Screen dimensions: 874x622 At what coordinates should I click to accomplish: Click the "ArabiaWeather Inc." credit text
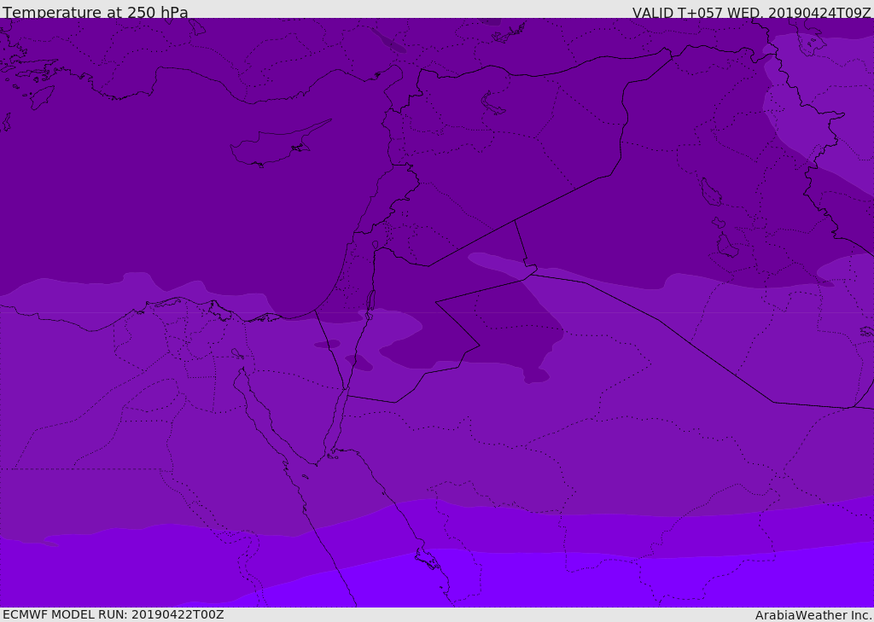[x=813, y=615]
